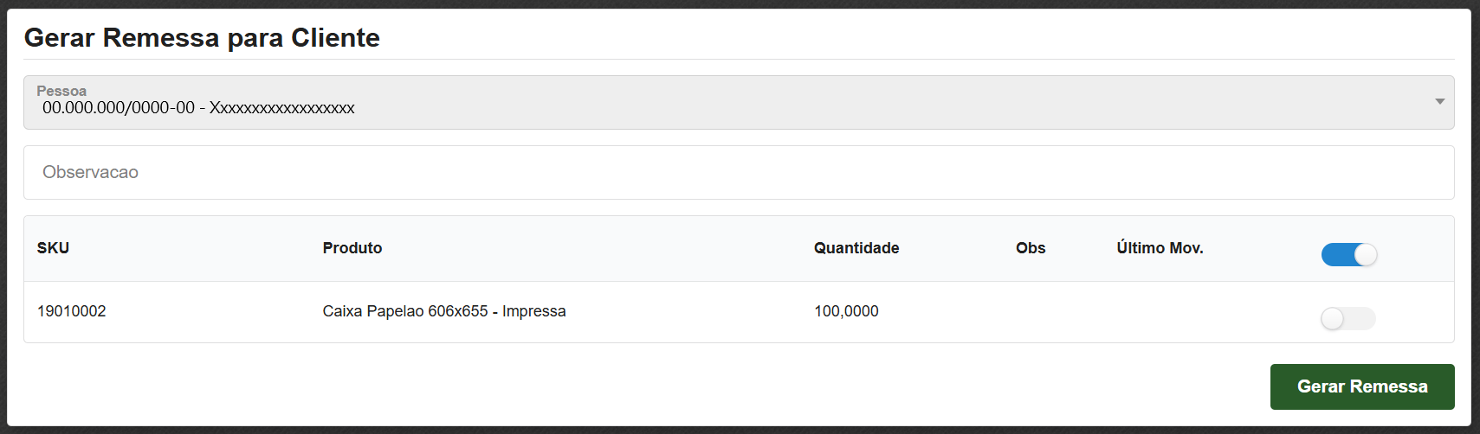
Task: Turn off the select-all toggle in table header
Action: (x=1348, y=254)
